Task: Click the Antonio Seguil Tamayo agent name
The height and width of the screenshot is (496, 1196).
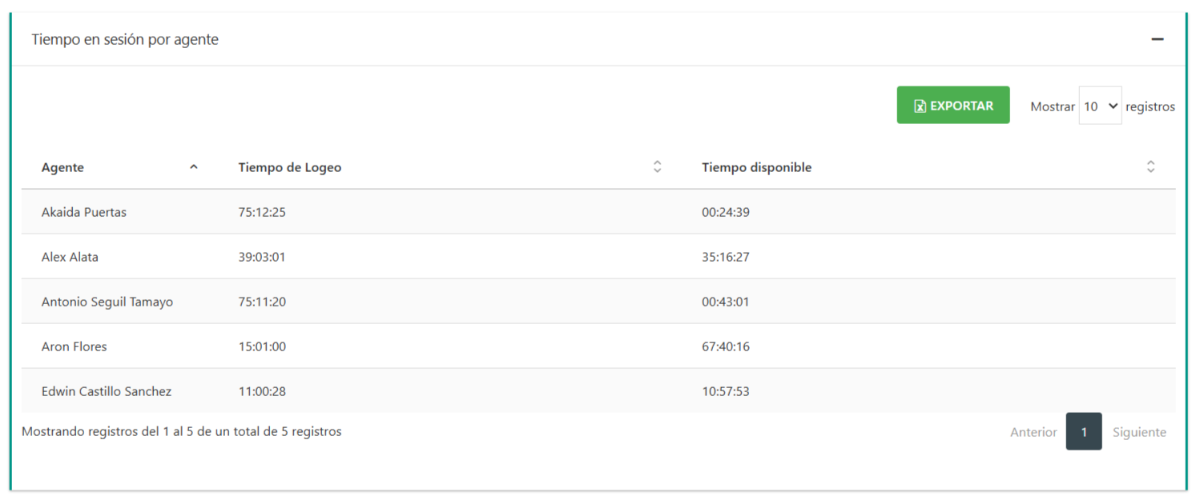Action: coord(107,302)
